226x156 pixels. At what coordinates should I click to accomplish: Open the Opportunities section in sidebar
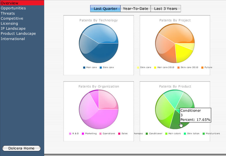coord(13,8)
